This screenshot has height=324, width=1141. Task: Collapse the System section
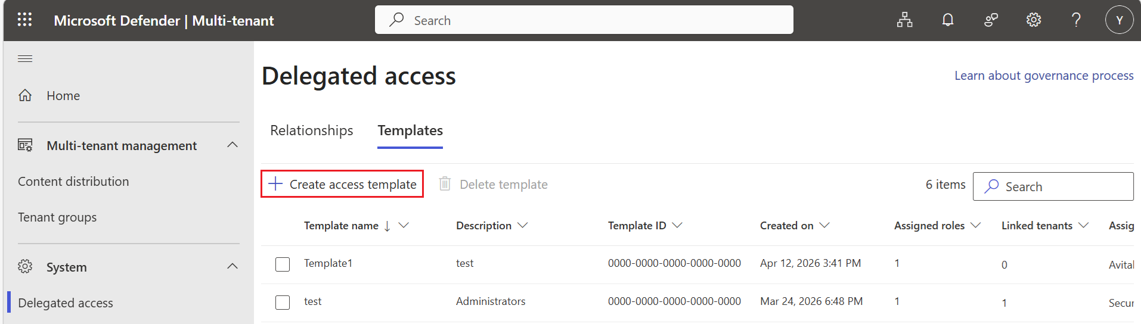[x=232, y=266]
